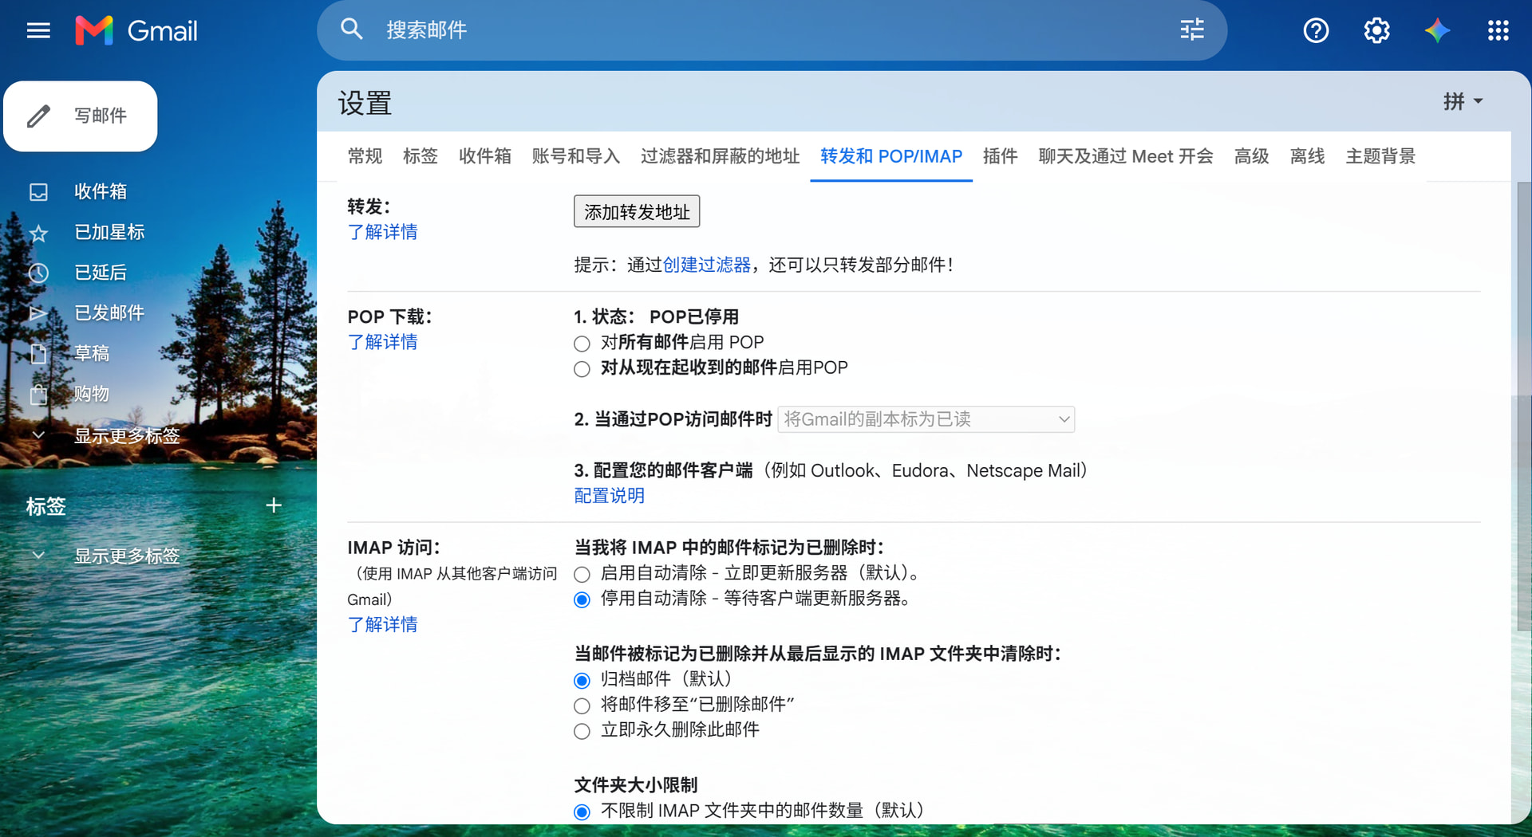Click the 添加转发地址 button

[x=637, y=211]
